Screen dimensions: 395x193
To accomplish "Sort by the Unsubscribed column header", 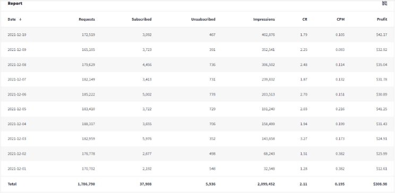I will point(203,20).
